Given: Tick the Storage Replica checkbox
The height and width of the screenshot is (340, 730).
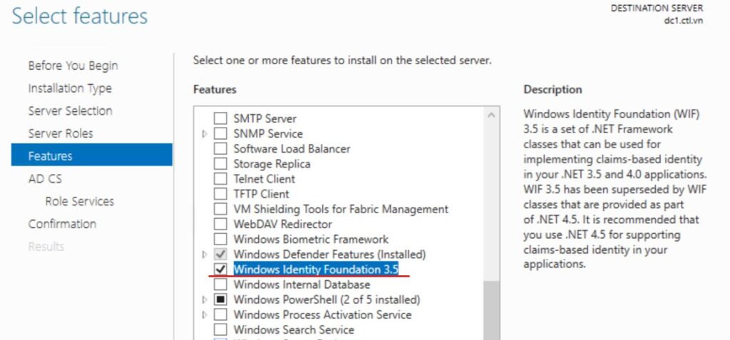Looking at the screenshot, I should (x=221, y=164).
